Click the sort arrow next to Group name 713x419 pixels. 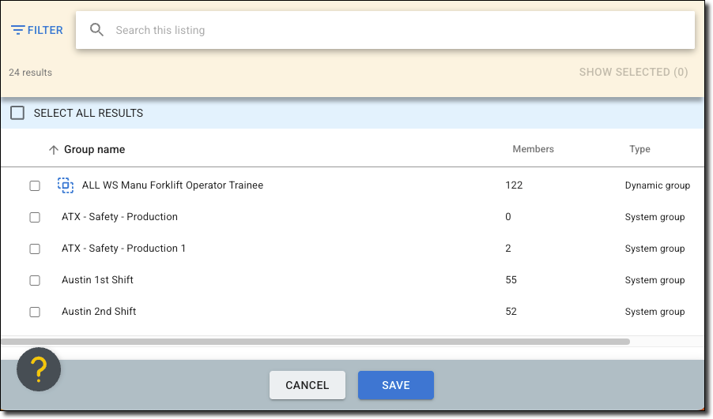coord(54,150)
